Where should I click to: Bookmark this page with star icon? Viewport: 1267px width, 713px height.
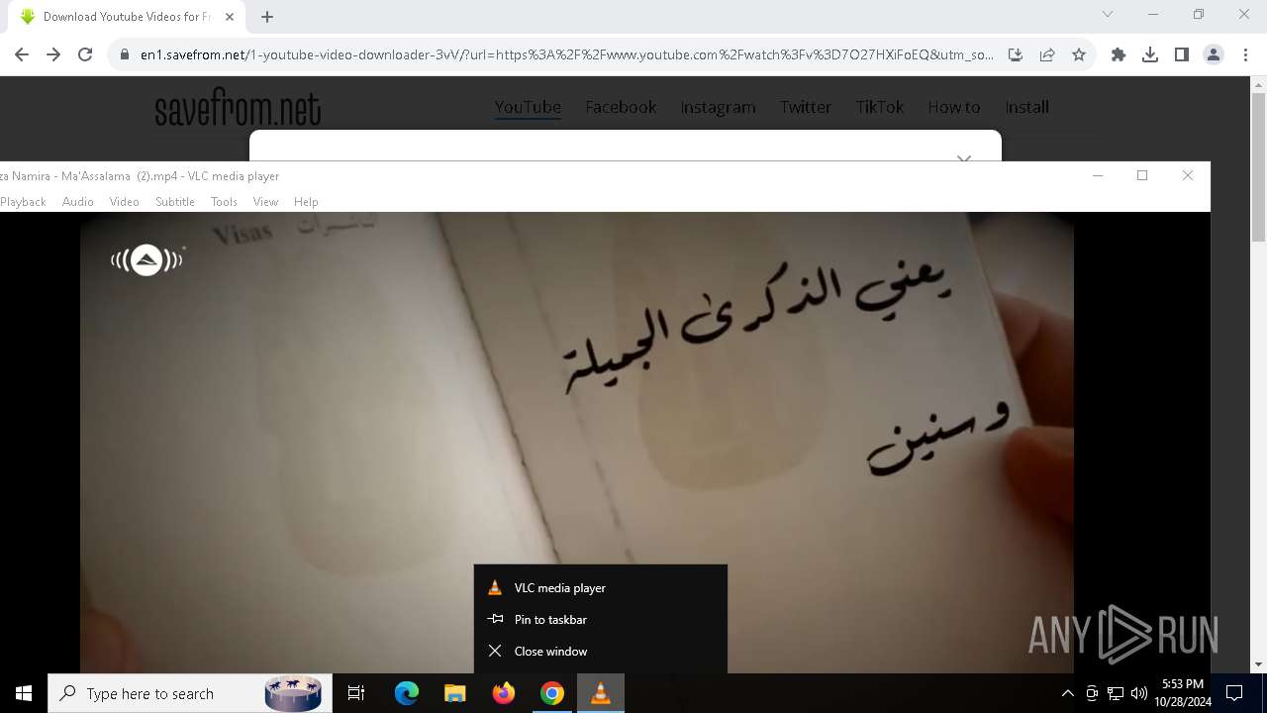click(x=1079, y=55)
